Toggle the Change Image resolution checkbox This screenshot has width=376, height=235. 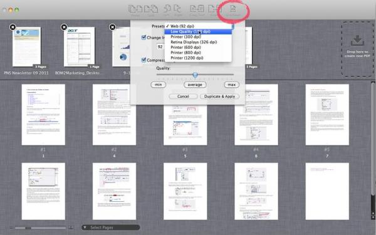pyautogui.click(x=144, y=38)
